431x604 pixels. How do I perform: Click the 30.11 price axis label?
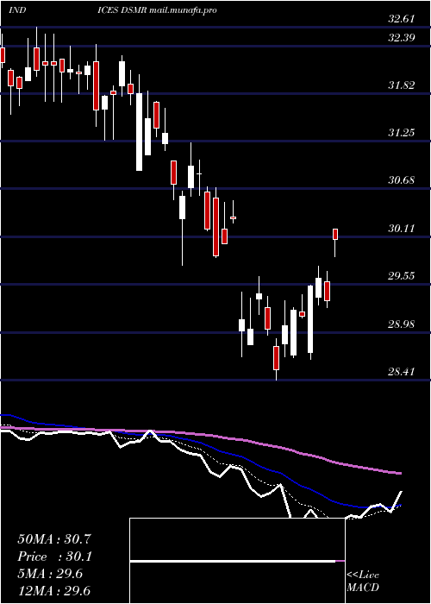[x=402, y=229]
